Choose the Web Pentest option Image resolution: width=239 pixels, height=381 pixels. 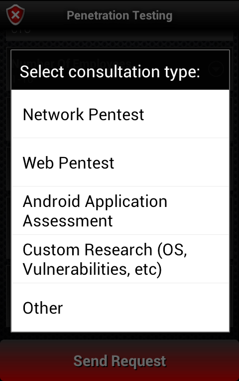[x=120, y=162]
